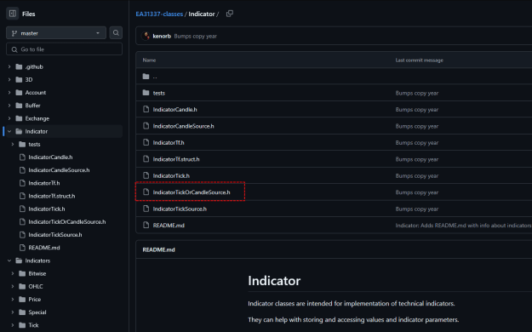Open IndicatorTickOrCandleSource.h in file list
The image size is (532, 332).
pos(192,192)
